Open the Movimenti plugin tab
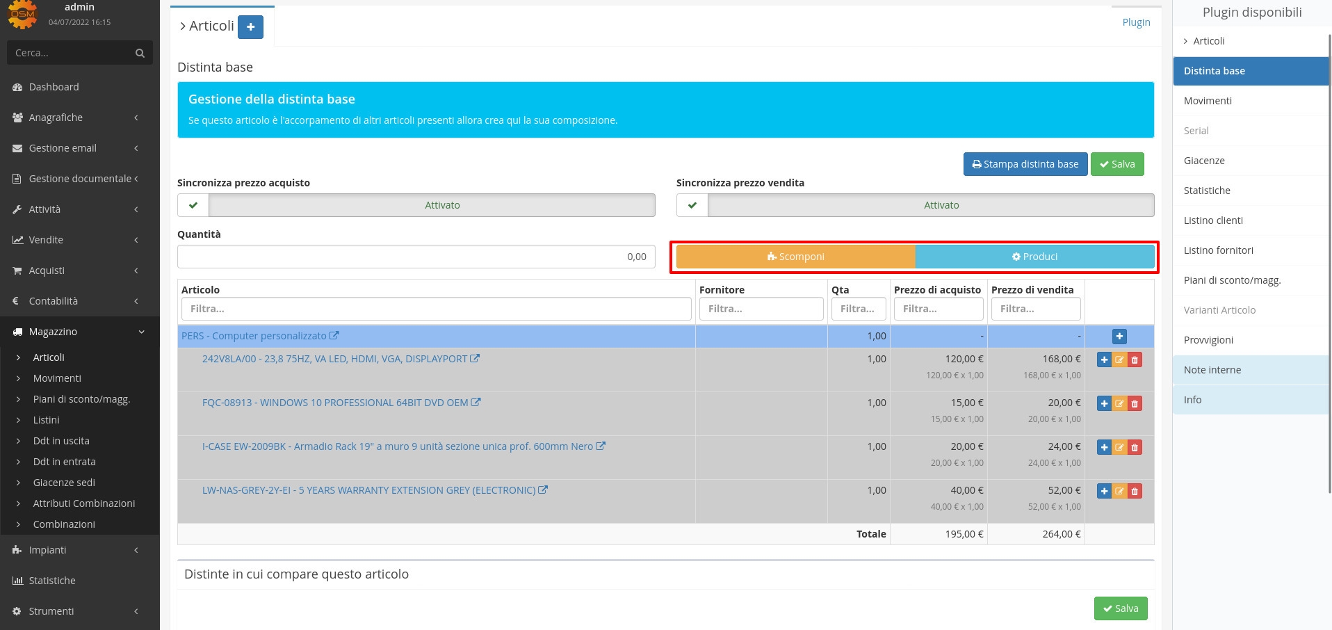1332x630 pixels. [1208, 101]
